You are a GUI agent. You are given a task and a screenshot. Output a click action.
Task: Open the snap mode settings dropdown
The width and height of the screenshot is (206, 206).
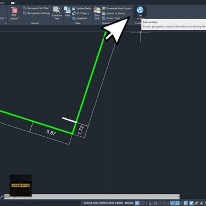146,203
